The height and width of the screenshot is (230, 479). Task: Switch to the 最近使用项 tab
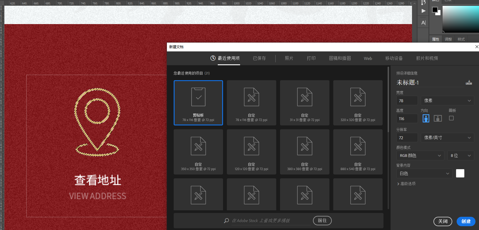225,58
